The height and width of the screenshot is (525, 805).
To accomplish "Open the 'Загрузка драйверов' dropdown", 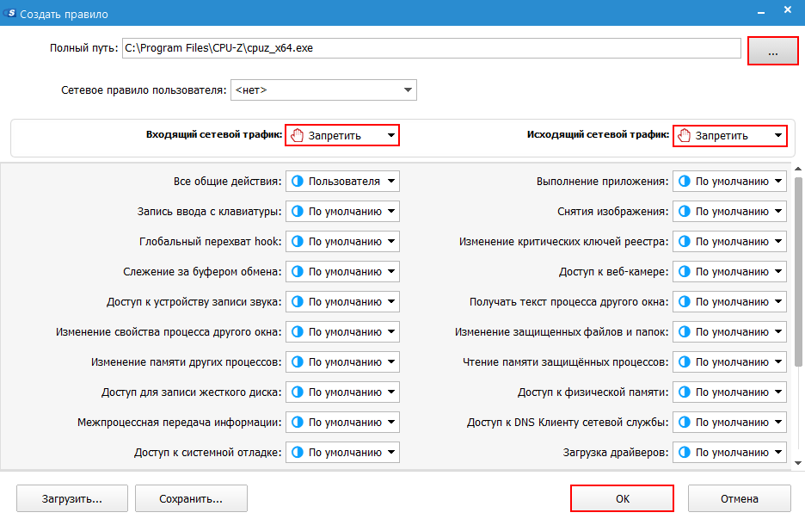I will tap(729, 453).
